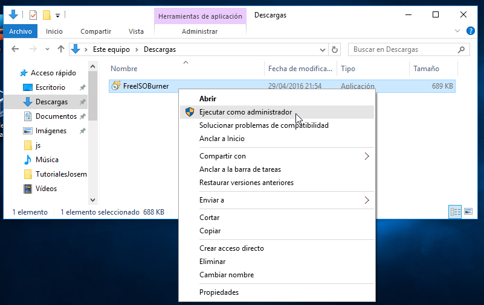Viewport: 484px width, 305px height.
Task: Open Escritorio in the navigation pane
Action: pos(50,87)
